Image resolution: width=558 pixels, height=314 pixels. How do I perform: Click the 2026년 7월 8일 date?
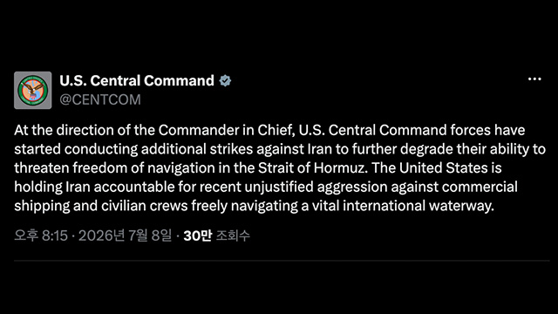click(x=125, y=235)
